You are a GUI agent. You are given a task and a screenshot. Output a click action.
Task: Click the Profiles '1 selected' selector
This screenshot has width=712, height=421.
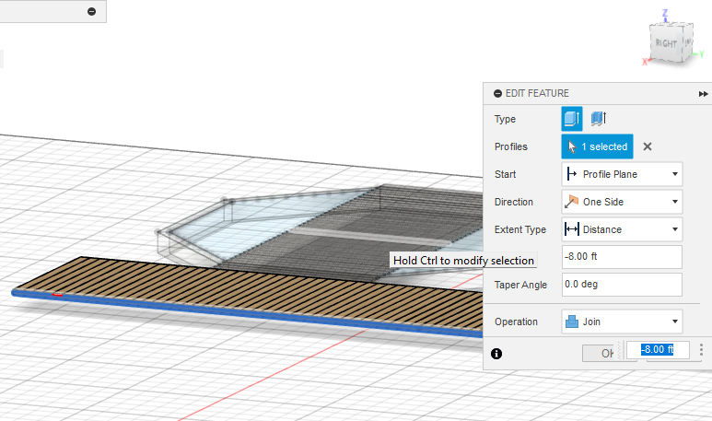[x=597, y=146]
